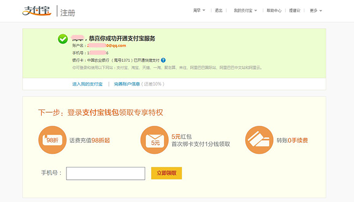The height and width of the screenshot is (202, 354).
Task: Expand the 我的支付宝 dropdown
Action: click(x=245, y=10)
